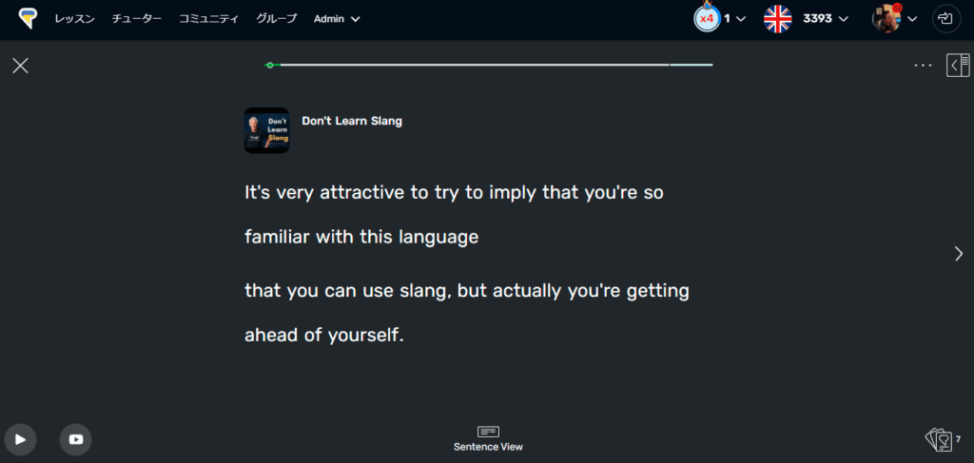The width and height of the screenshot is (974, 463).
Task: Open the YouTube video player button
Action: [x=76, y=439]
